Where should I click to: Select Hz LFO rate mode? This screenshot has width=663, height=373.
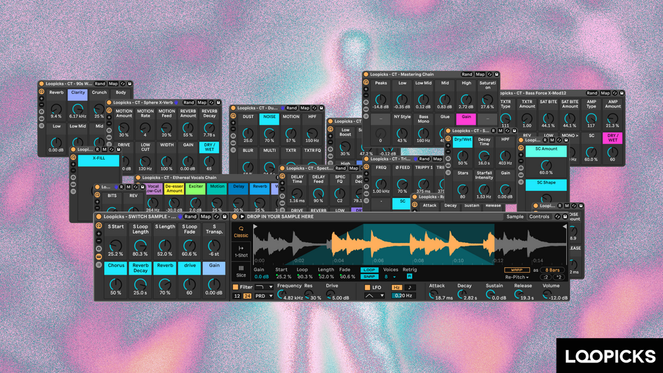tap(396, 288)
